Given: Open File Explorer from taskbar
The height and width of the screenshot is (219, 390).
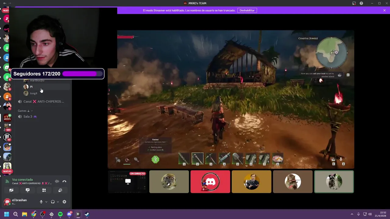Looking at the screenshot, I should pos(24,214).
